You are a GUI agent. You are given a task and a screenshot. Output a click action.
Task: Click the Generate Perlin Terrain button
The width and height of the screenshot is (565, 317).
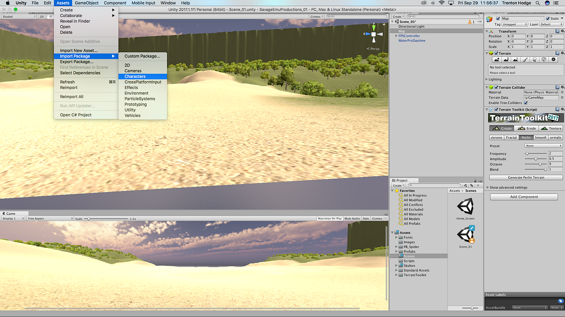[x=525, y=177]
